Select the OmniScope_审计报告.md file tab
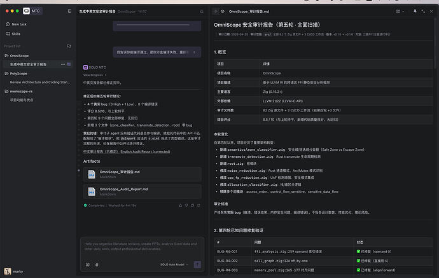 pos(249,11)
